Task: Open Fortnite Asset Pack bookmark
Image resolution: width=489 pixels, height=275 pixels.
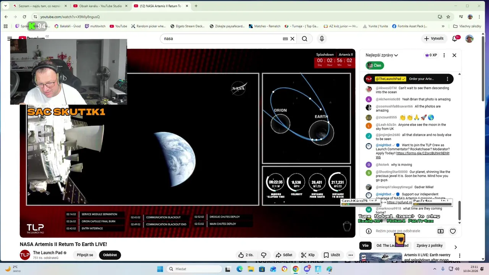Action: 410,26
